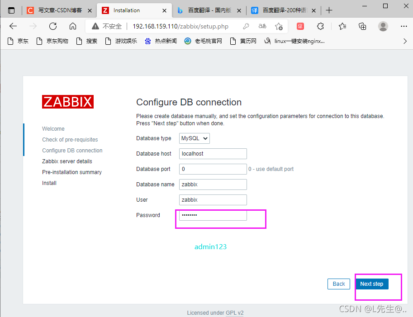Open the user profile avatar
The height and width of the screenshot is (317, 413).
pos(383,26)
